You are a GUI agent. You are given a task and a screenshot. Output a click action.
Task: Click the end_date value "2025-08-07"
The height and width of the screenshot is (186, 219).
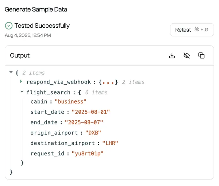click(84, 123)
